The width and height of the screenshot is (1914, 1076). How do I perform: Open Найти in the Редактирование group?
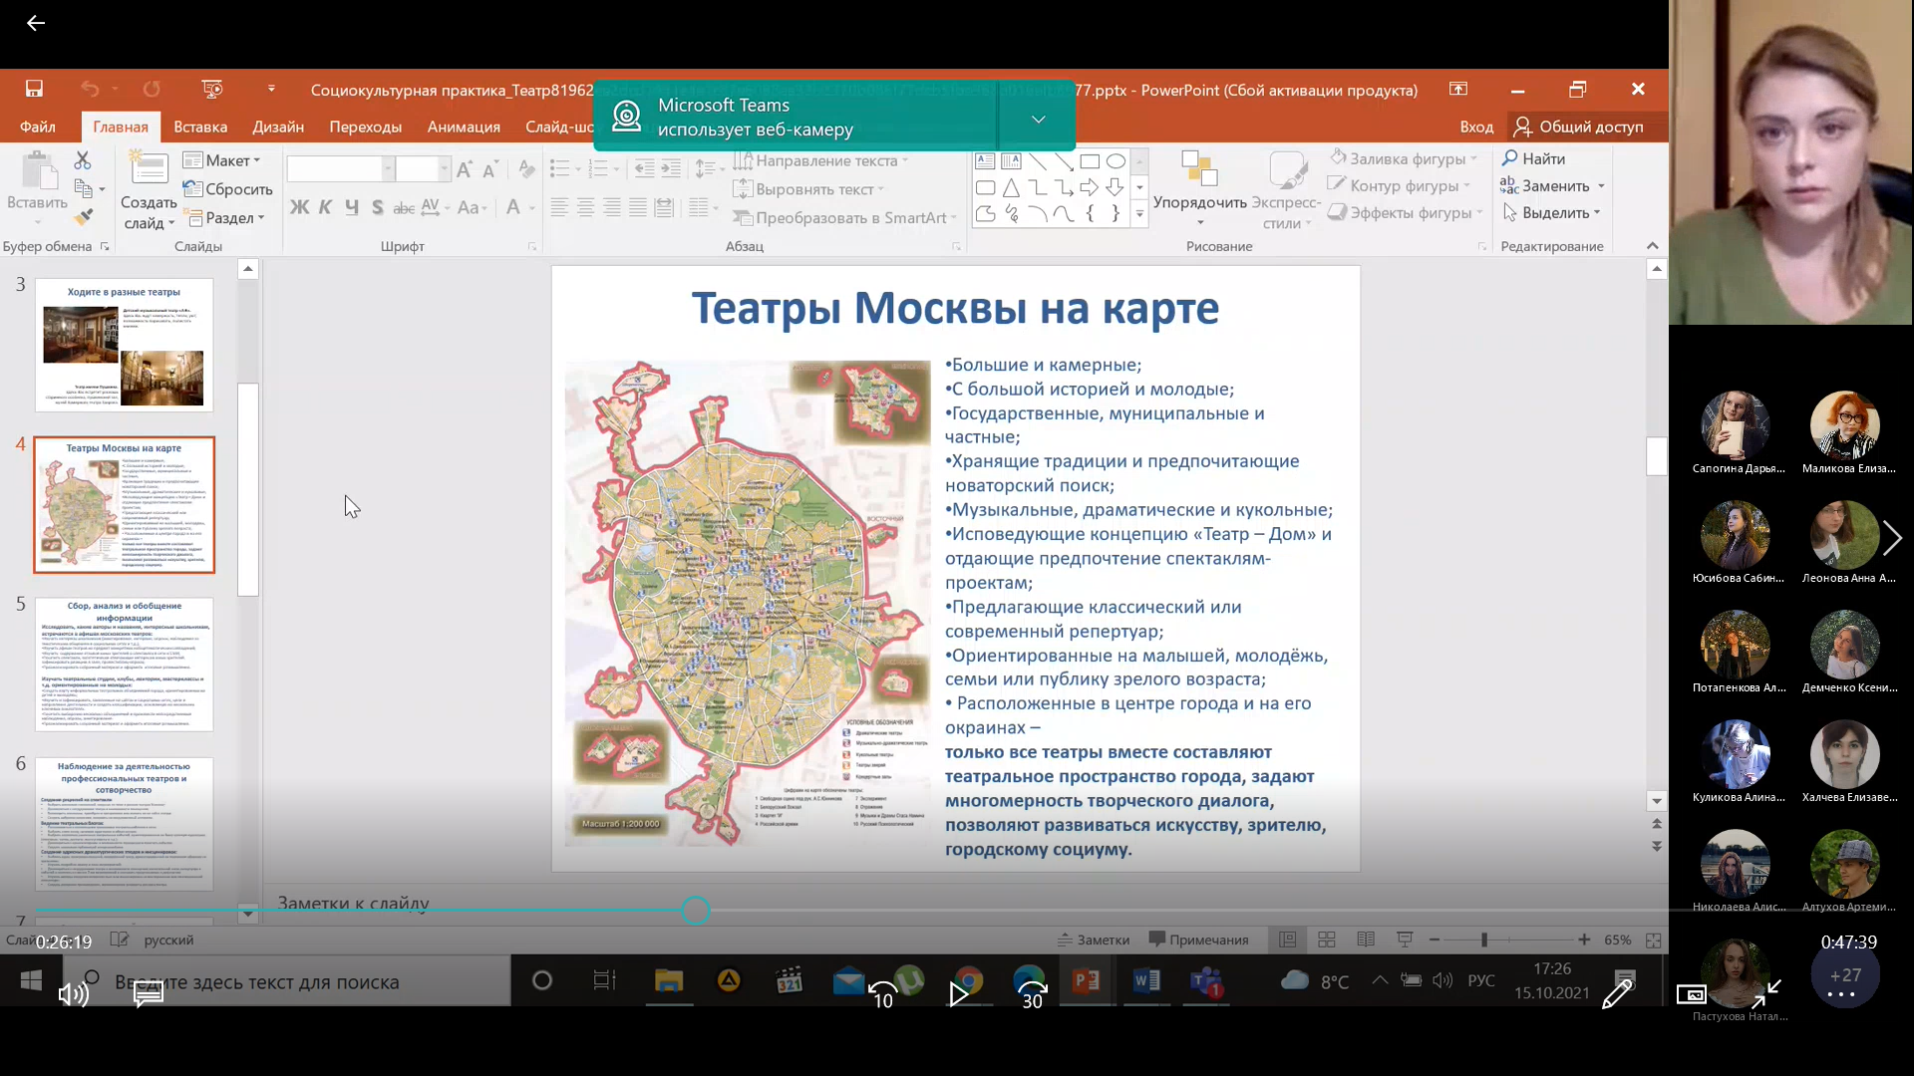point(1536,158)
